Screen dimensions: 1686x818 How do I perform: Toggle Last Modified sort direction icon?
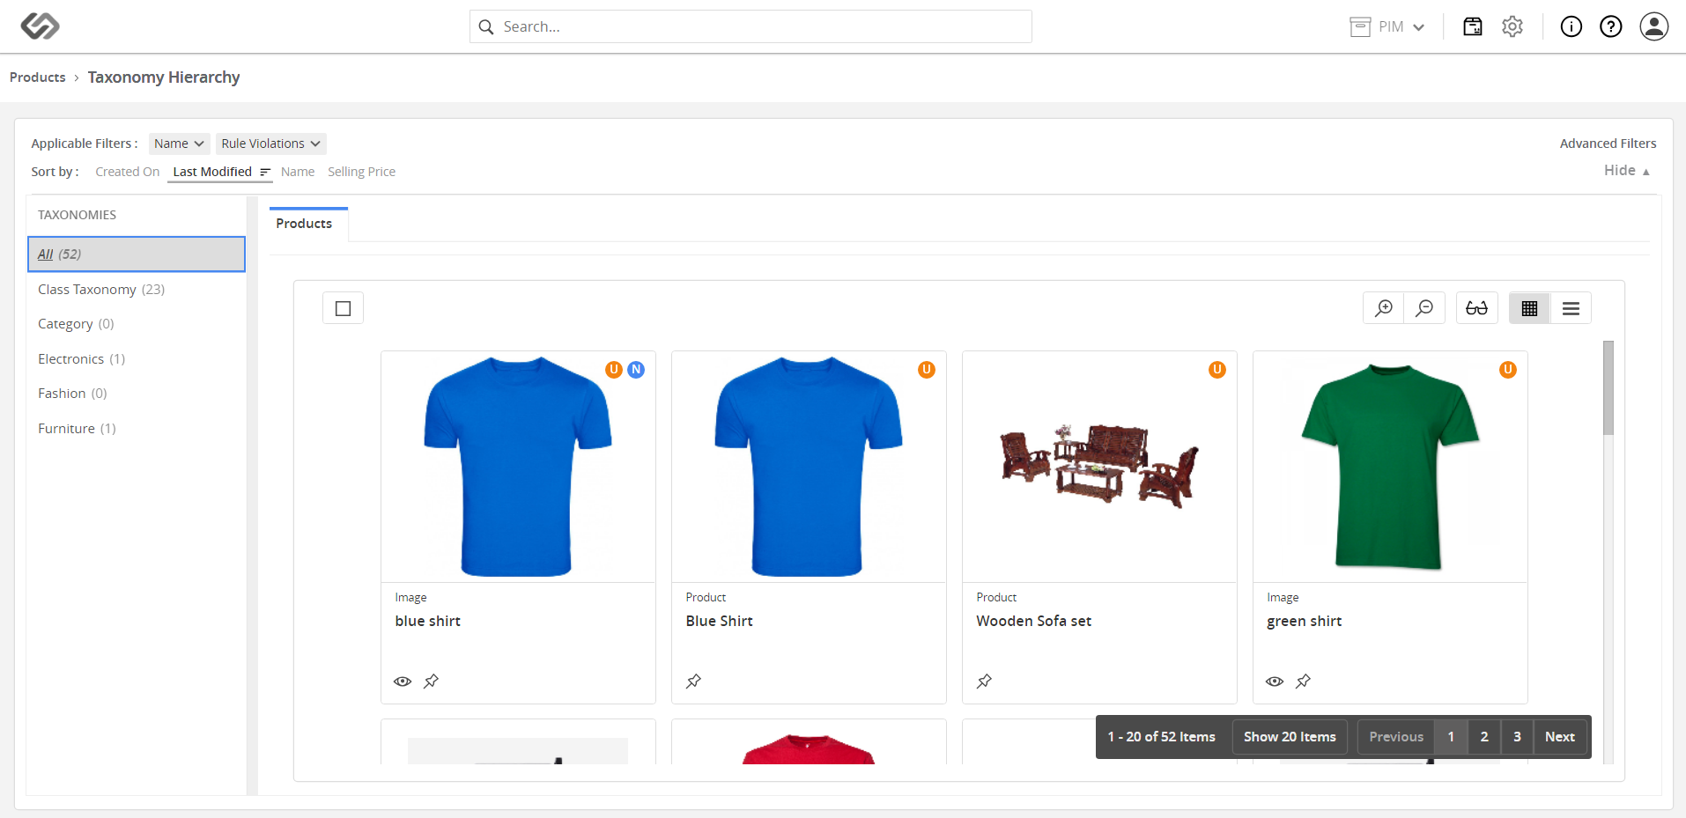(265, 172)
